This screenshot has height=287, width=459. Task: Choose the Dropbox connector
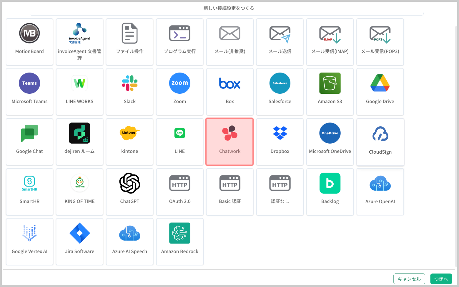[280, 142]
